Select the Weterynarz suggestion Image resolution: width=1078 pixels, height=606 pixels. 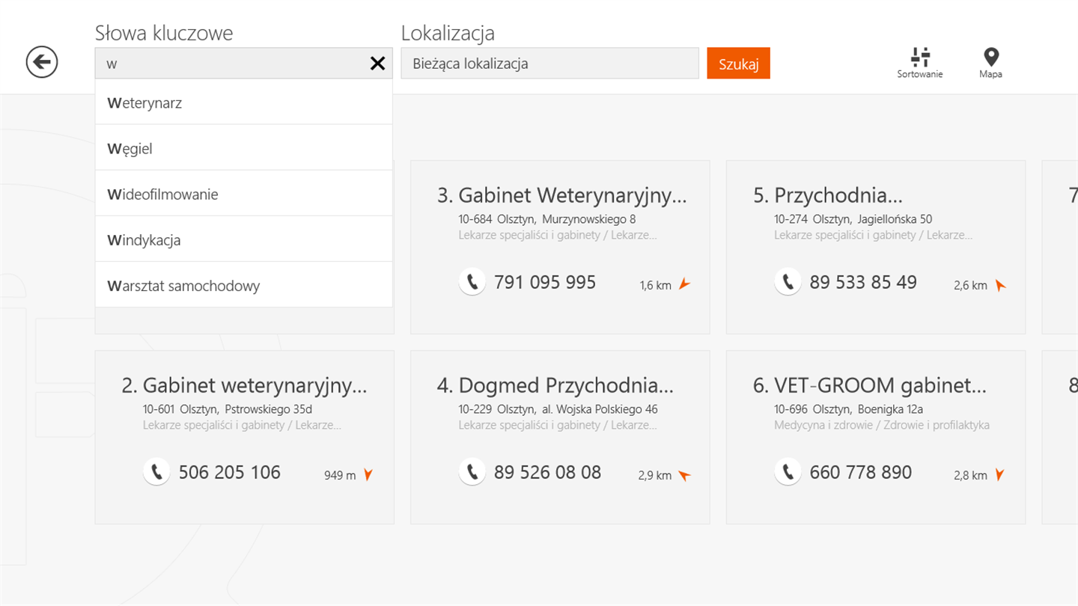click(x=243, y=102)
